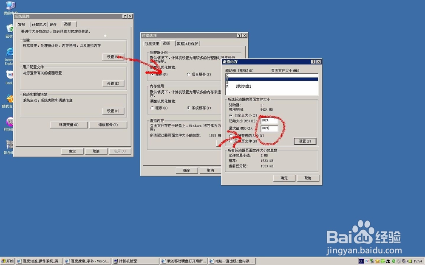The width and height of the screenshot is (425, 265).
Task: Click 设置(T) for 启动和故障恢复
Action: [x=113, y=111]
